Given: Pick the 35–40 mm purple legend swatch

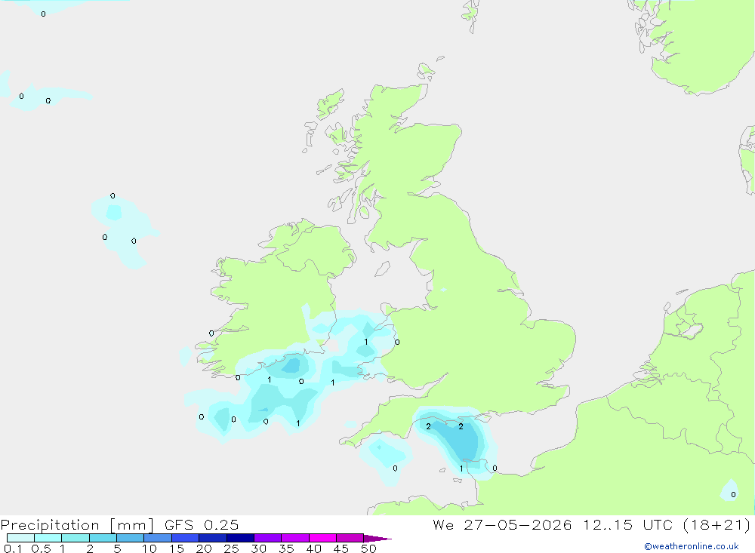Looking at the screenshot, I should (295, 538).
